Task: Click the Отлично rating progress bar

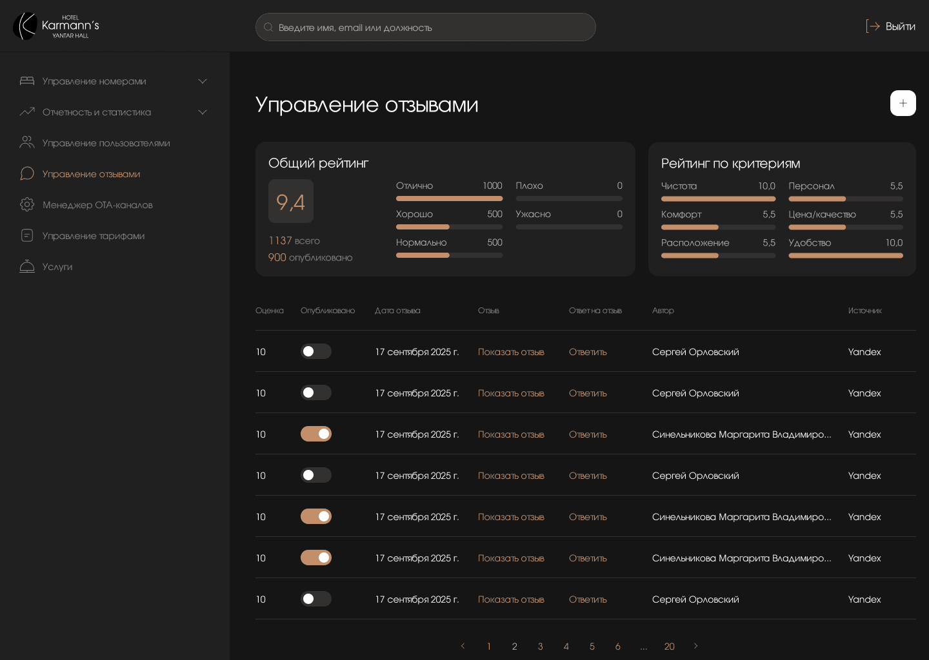Action: point(449,199)
